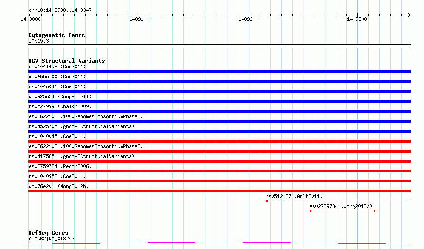Click dgv925n54 (Cooper2011) label
Viewport: 424px width, 249px height.
(60, 96)
